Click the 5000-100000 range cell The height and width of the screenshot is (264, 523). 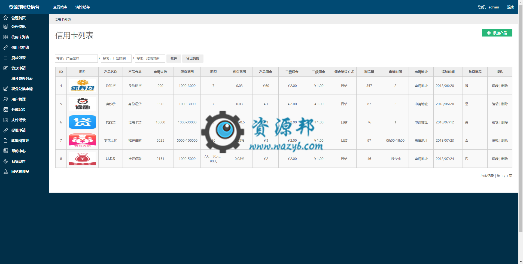click(187, 140)
